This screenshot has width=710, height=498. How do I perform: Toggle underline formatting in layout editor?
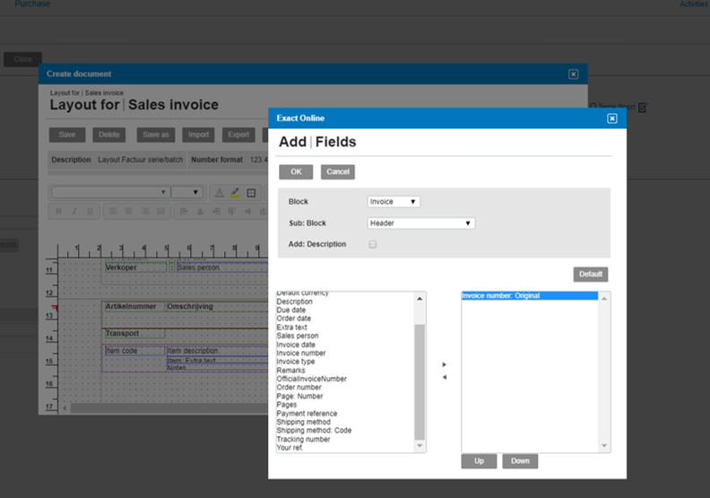[91, 211]
